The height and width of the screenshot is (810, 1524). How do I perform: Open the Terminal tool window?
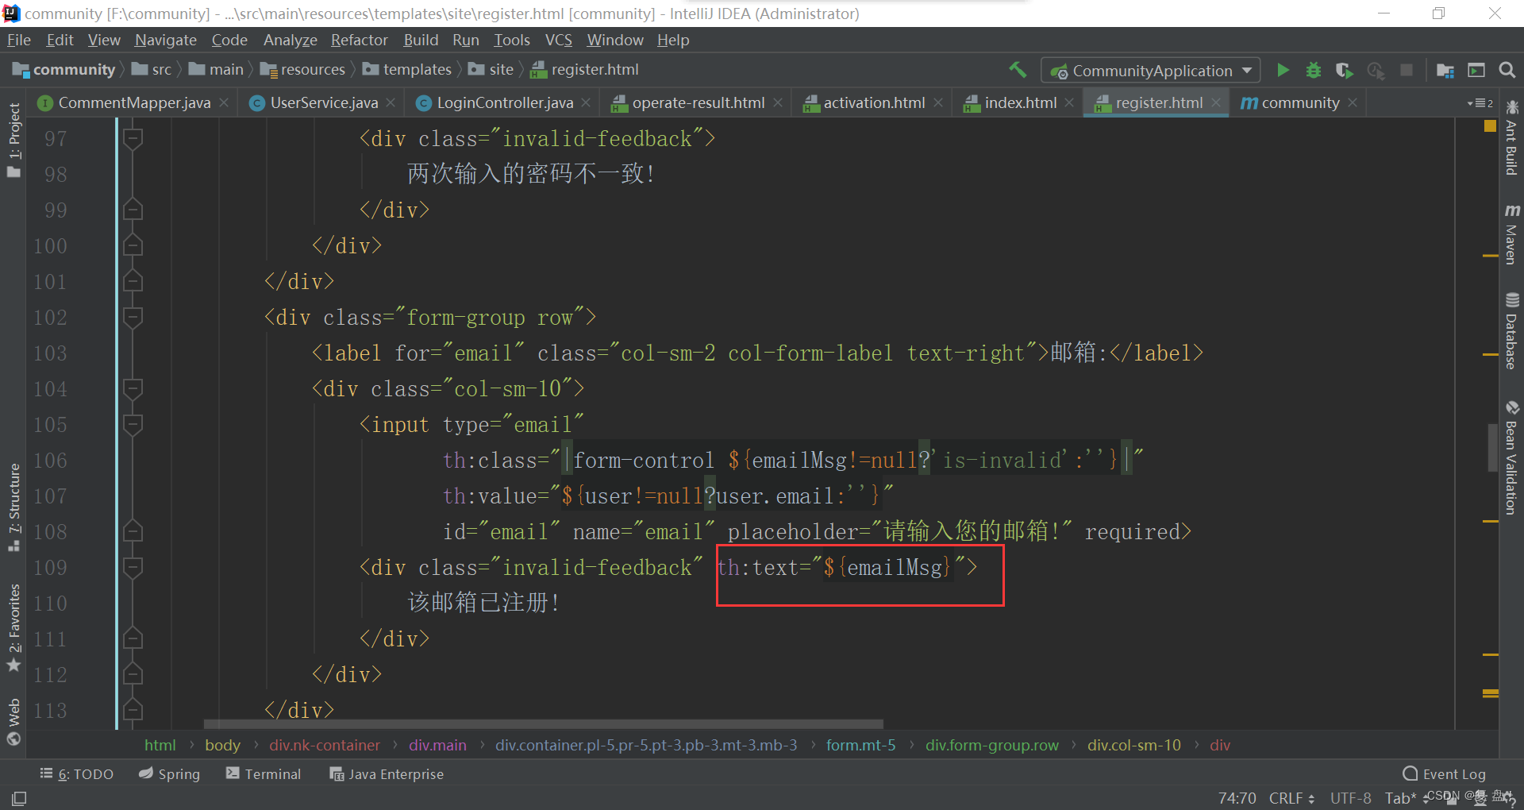[x=264, y=773]
